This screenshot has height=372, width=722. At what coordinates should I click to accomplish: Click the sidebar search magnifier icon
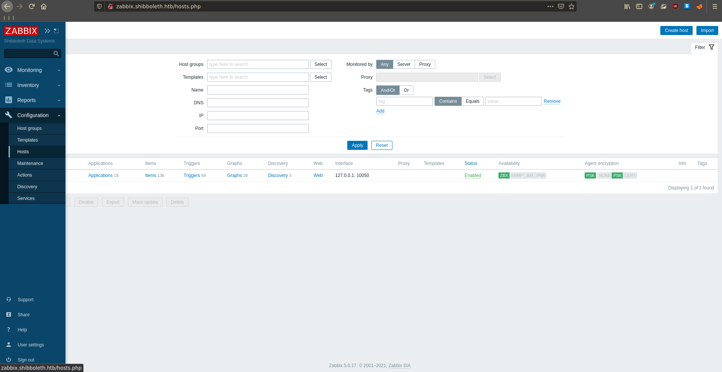point(56,53)
